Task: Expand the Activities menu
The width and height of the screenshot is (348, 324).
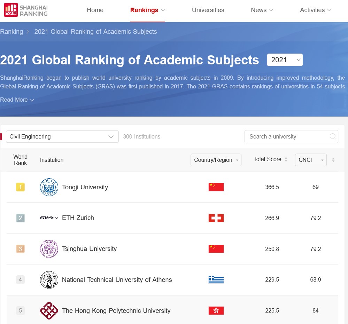Action: 316,10
